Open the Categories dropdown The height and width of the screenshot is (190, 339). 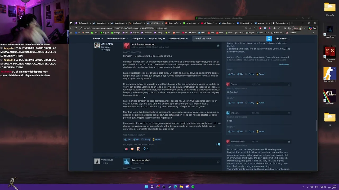[x=139, y=39]
